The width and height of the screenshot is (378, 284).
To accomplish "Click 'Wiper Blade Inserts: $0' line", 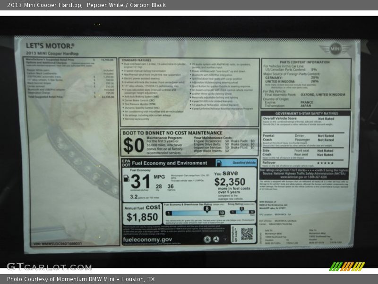I will tap(211, 151).
